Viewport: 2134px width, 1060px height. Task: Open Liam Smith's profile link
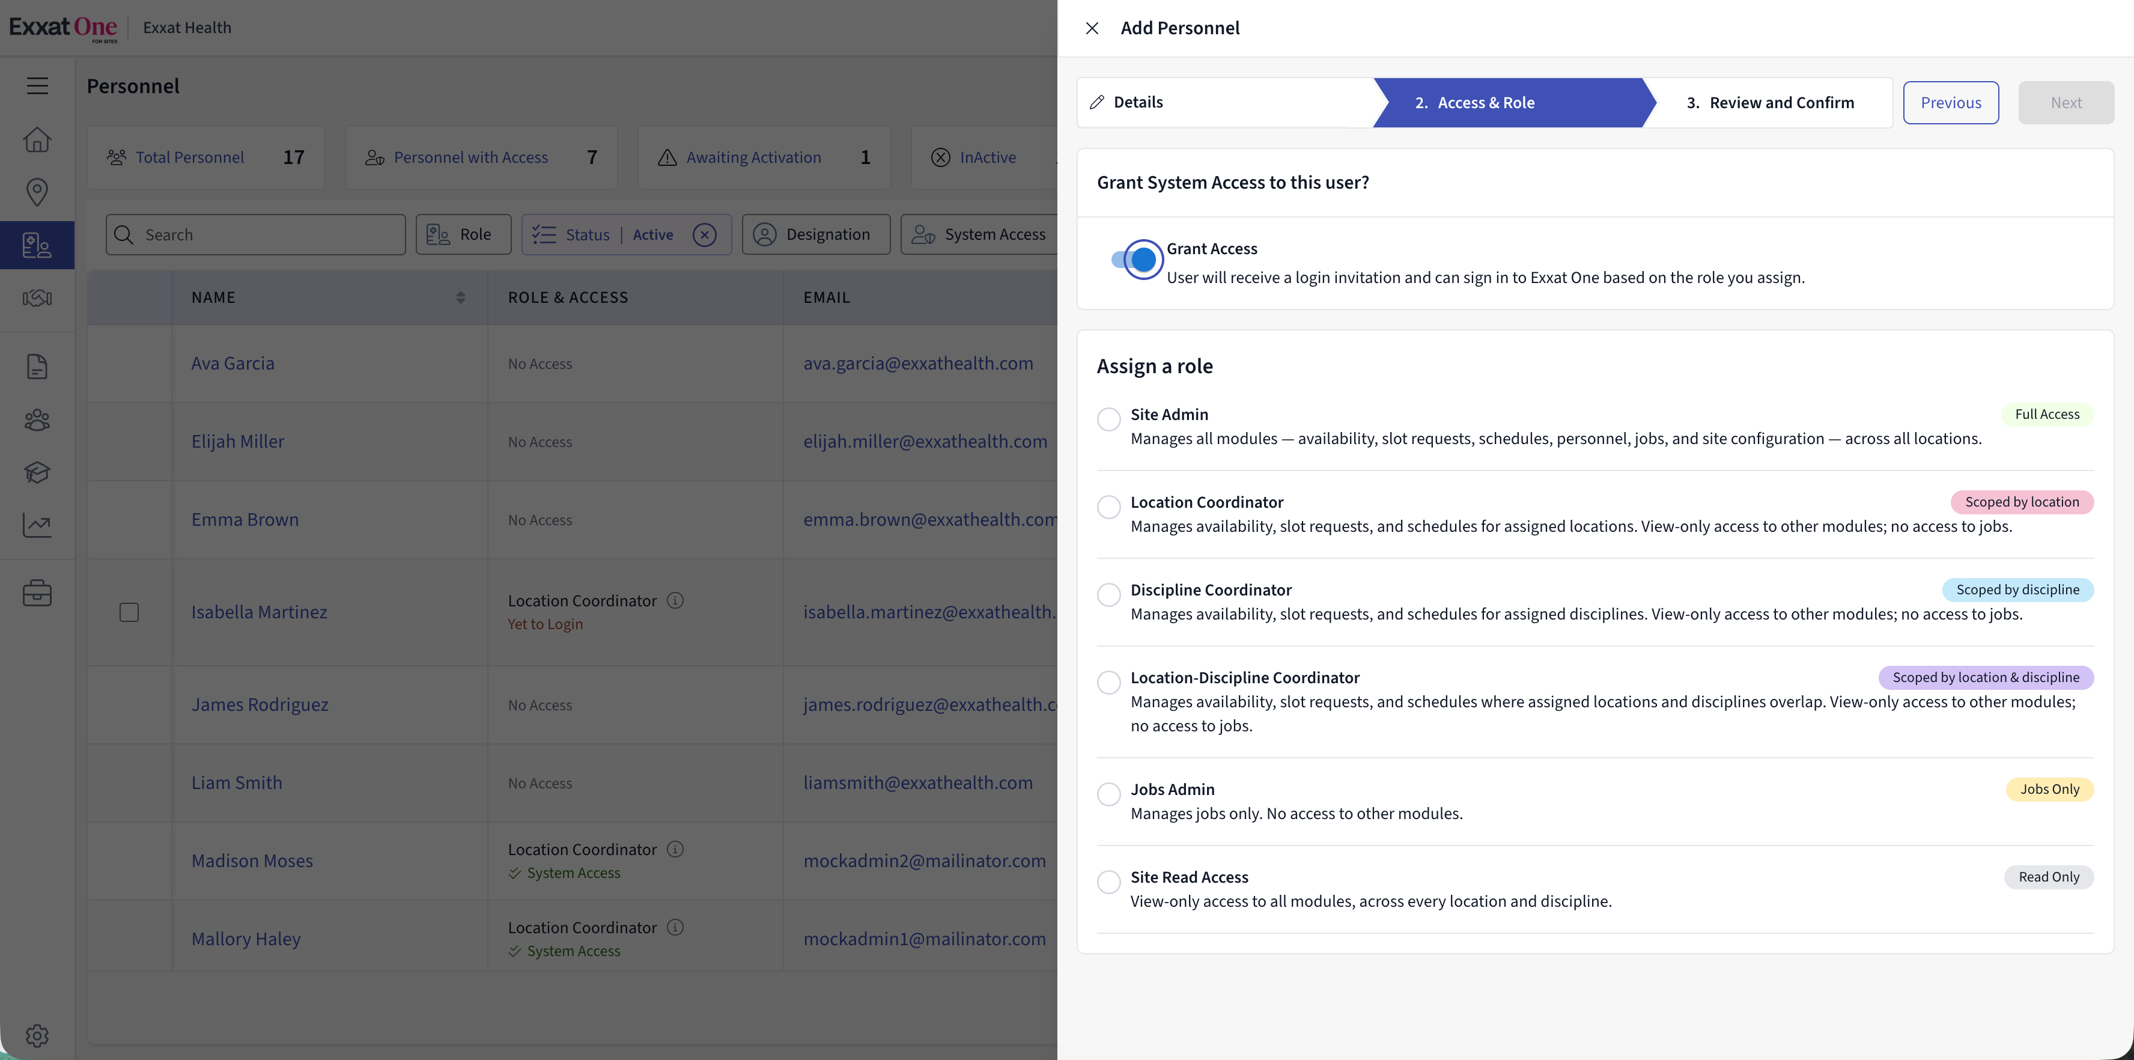point(237,782)
